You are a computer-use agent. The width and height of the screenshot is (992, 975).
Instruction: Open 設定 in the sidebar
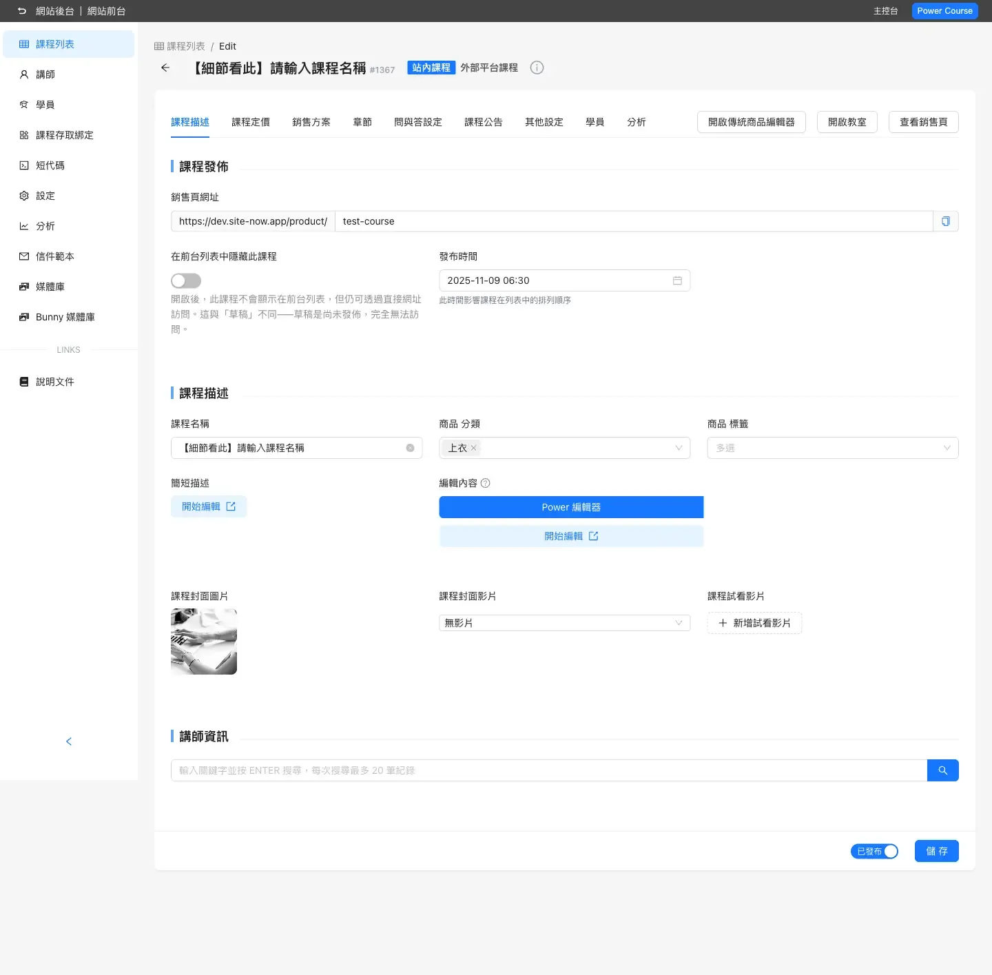point(69,196)
